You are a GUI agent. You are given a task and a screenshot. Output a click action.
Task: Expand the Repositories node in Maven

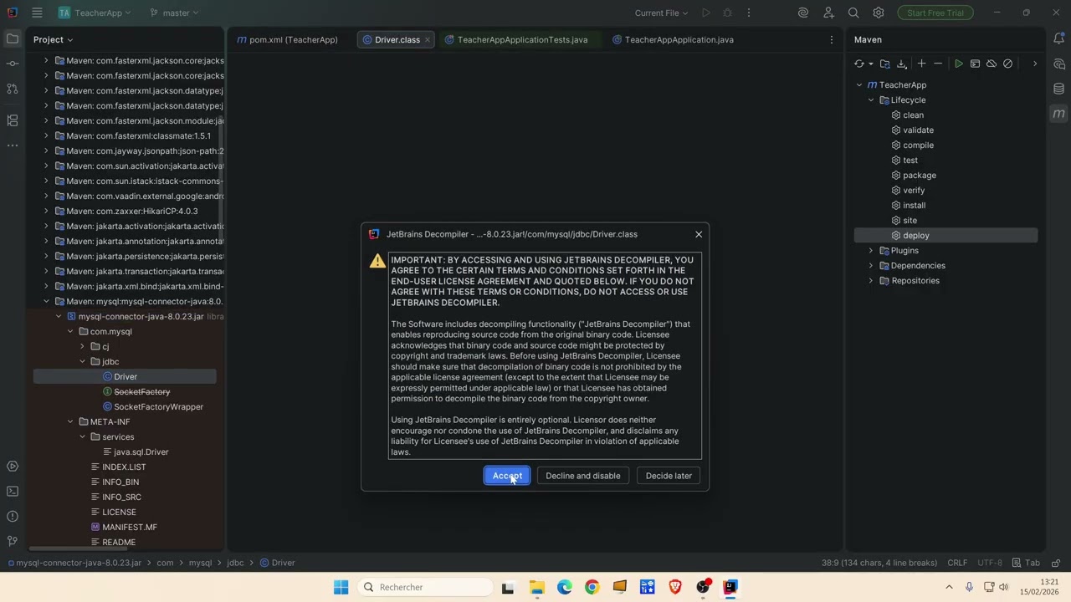871,280
